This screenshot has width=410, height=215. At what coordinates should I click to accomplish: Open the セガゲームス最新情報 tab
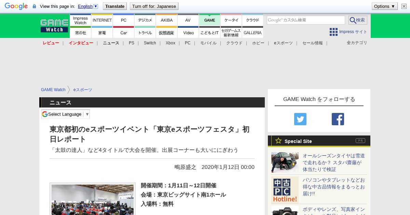[x=231, y=32]
